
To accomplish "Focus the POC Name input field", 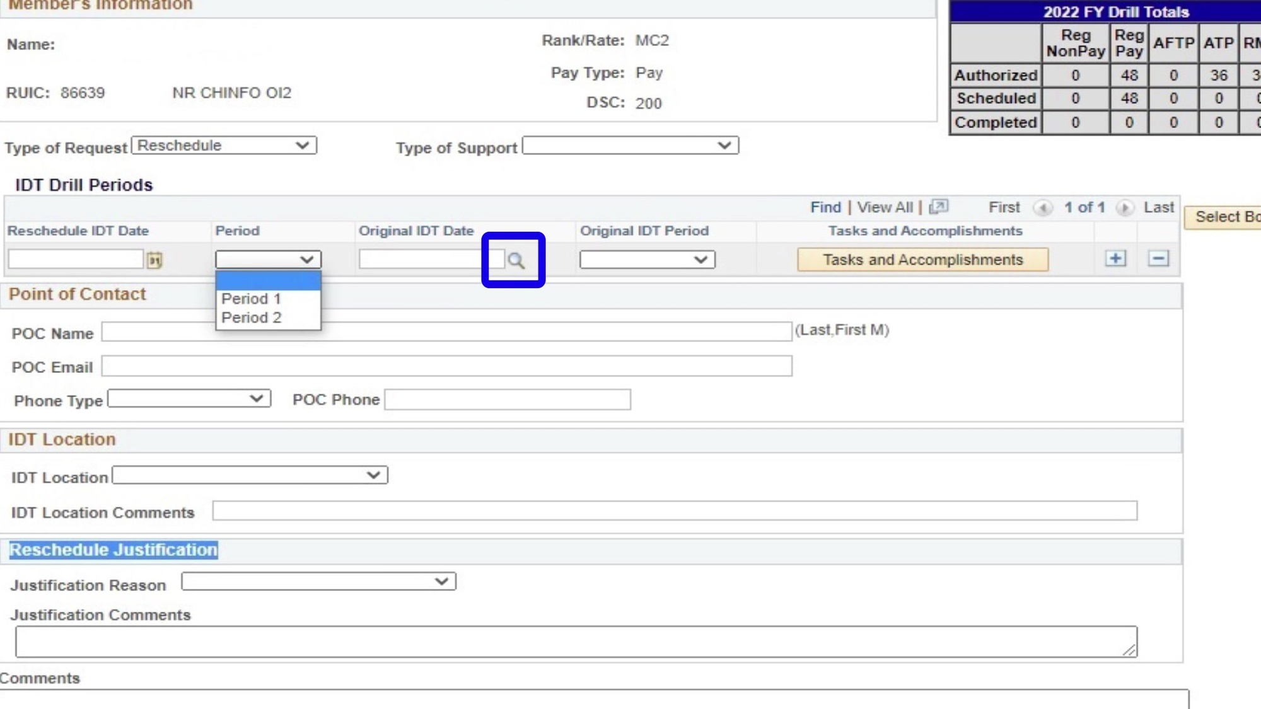I will tap(446, 331).
